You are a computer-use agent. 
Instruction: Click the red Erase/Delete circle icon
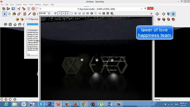click(33, 9)
